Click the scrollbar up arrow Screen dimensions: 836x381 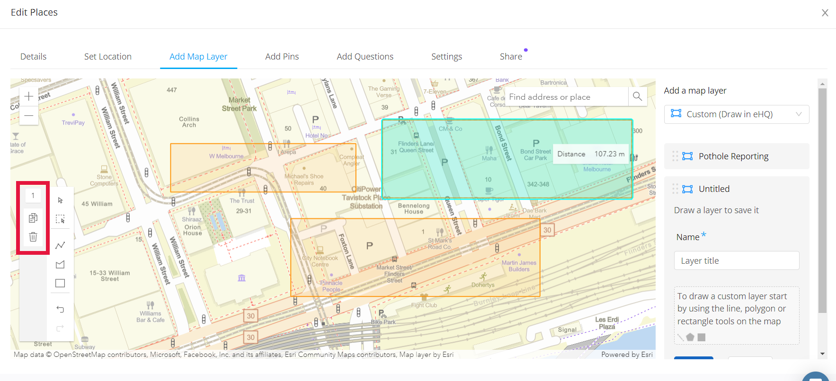point(823,84)
